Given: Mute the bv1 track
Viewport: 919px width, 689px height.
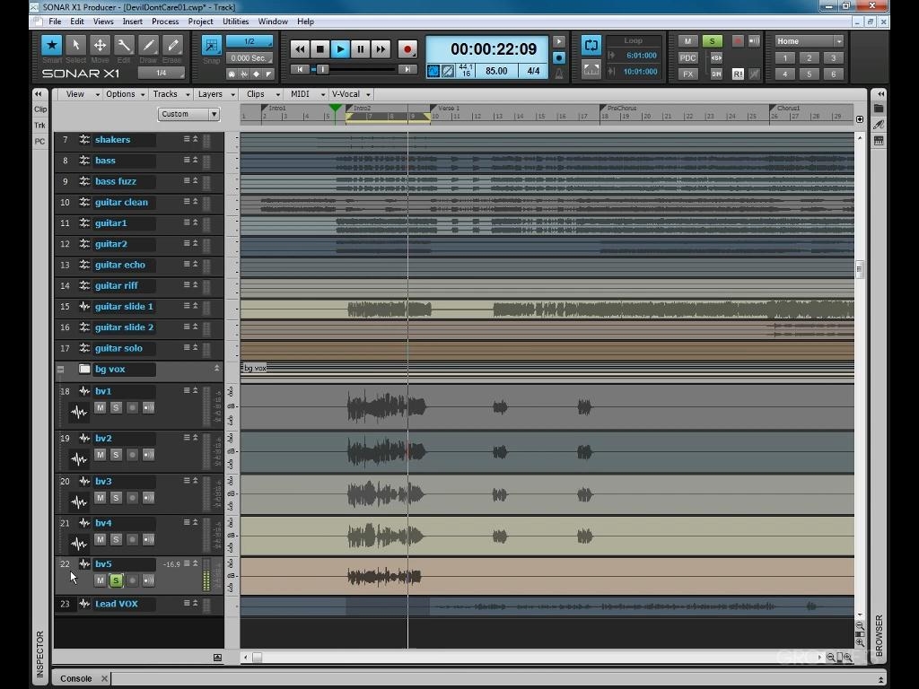Looking at the screenshot, I should click(x=101, y=408).
